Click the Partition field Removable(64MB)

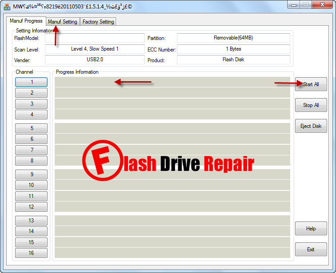[233, 38]
